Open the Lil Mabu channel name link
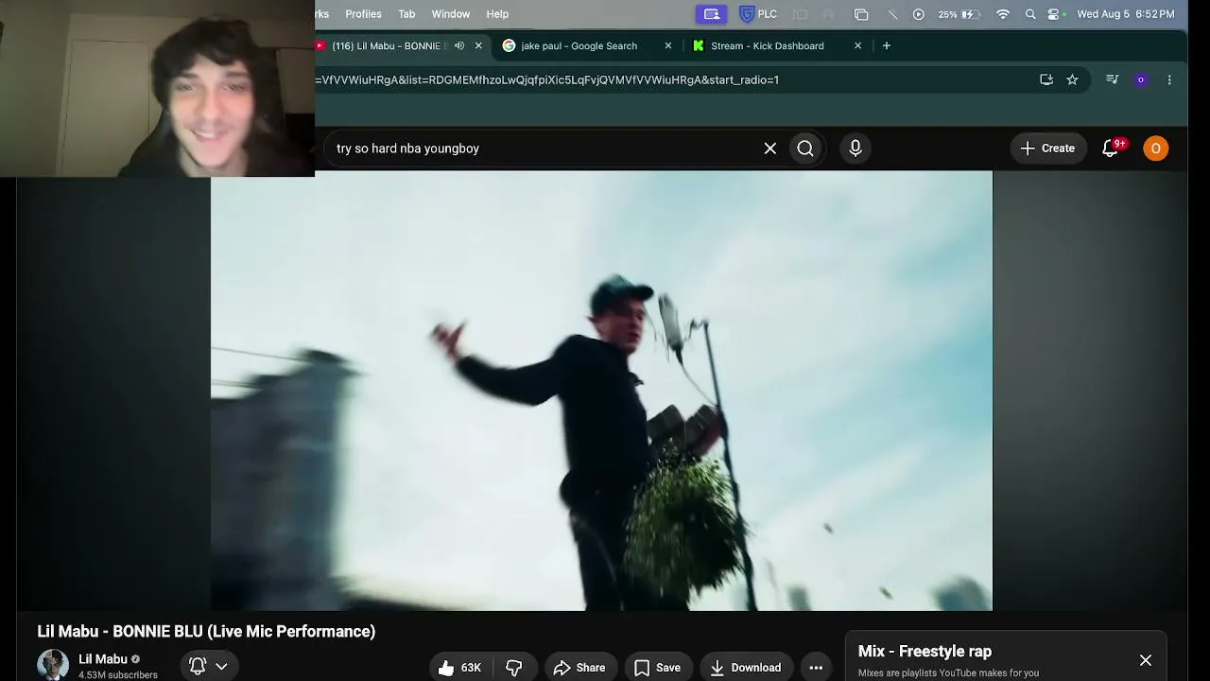The height and width of the screenshot is (681, 1210). [x=103, y=659]
